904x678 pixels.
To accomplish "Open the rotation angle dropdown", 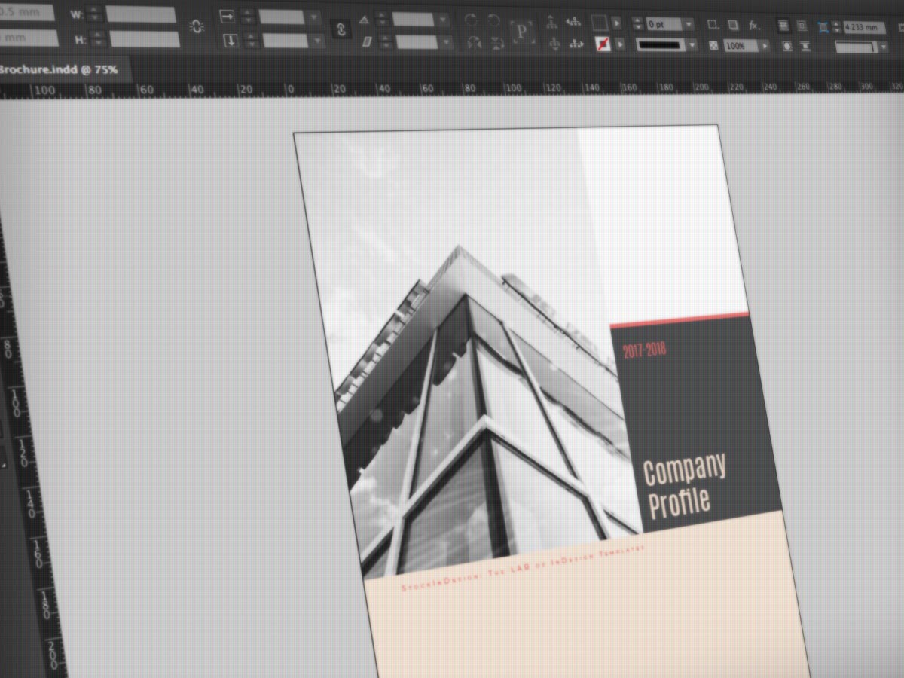I will pos(443,20).
